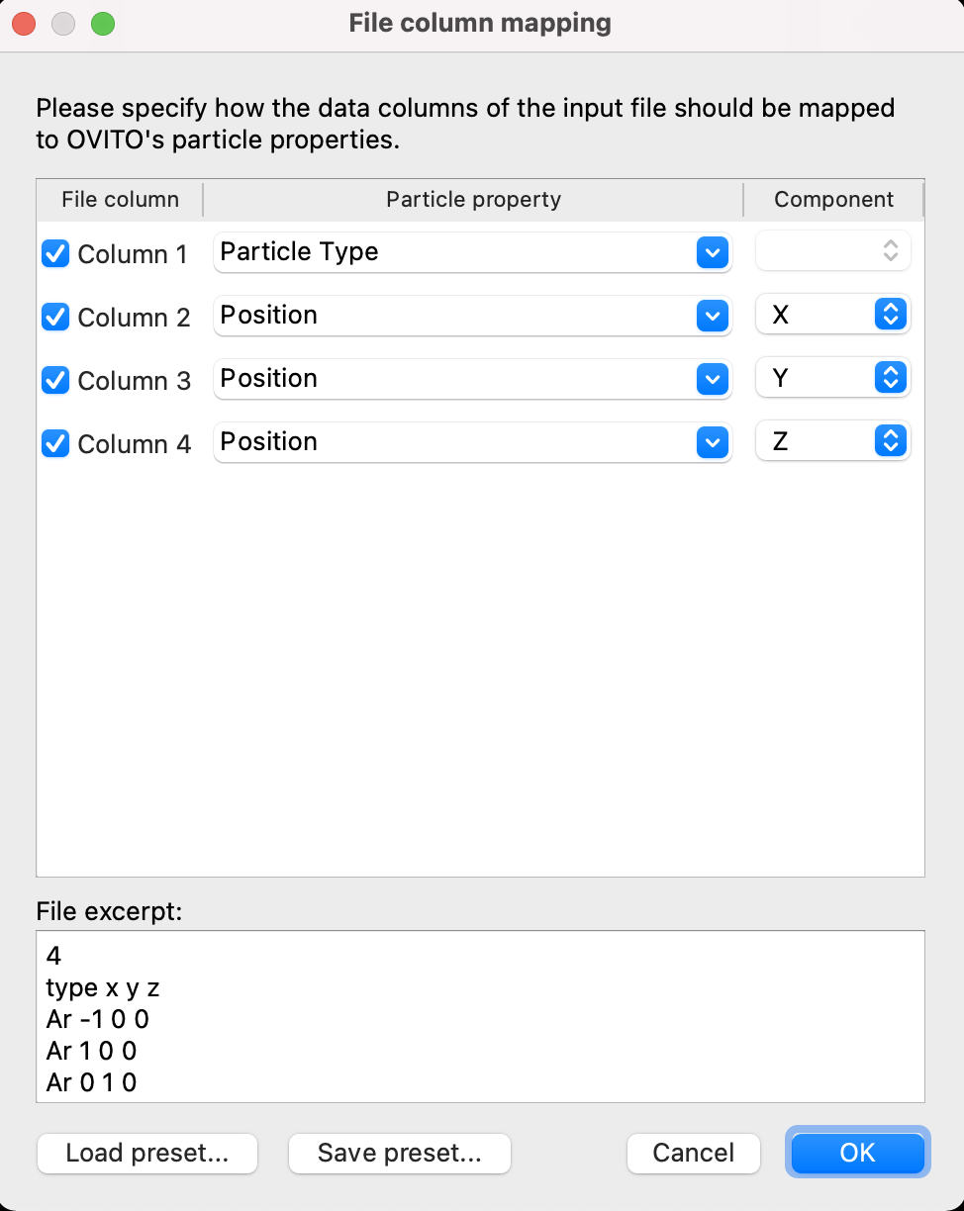This screenshot has height=1211, width=964.
Task: Click the X component stepper arrows for Column 2
Action: pos(890,315)
